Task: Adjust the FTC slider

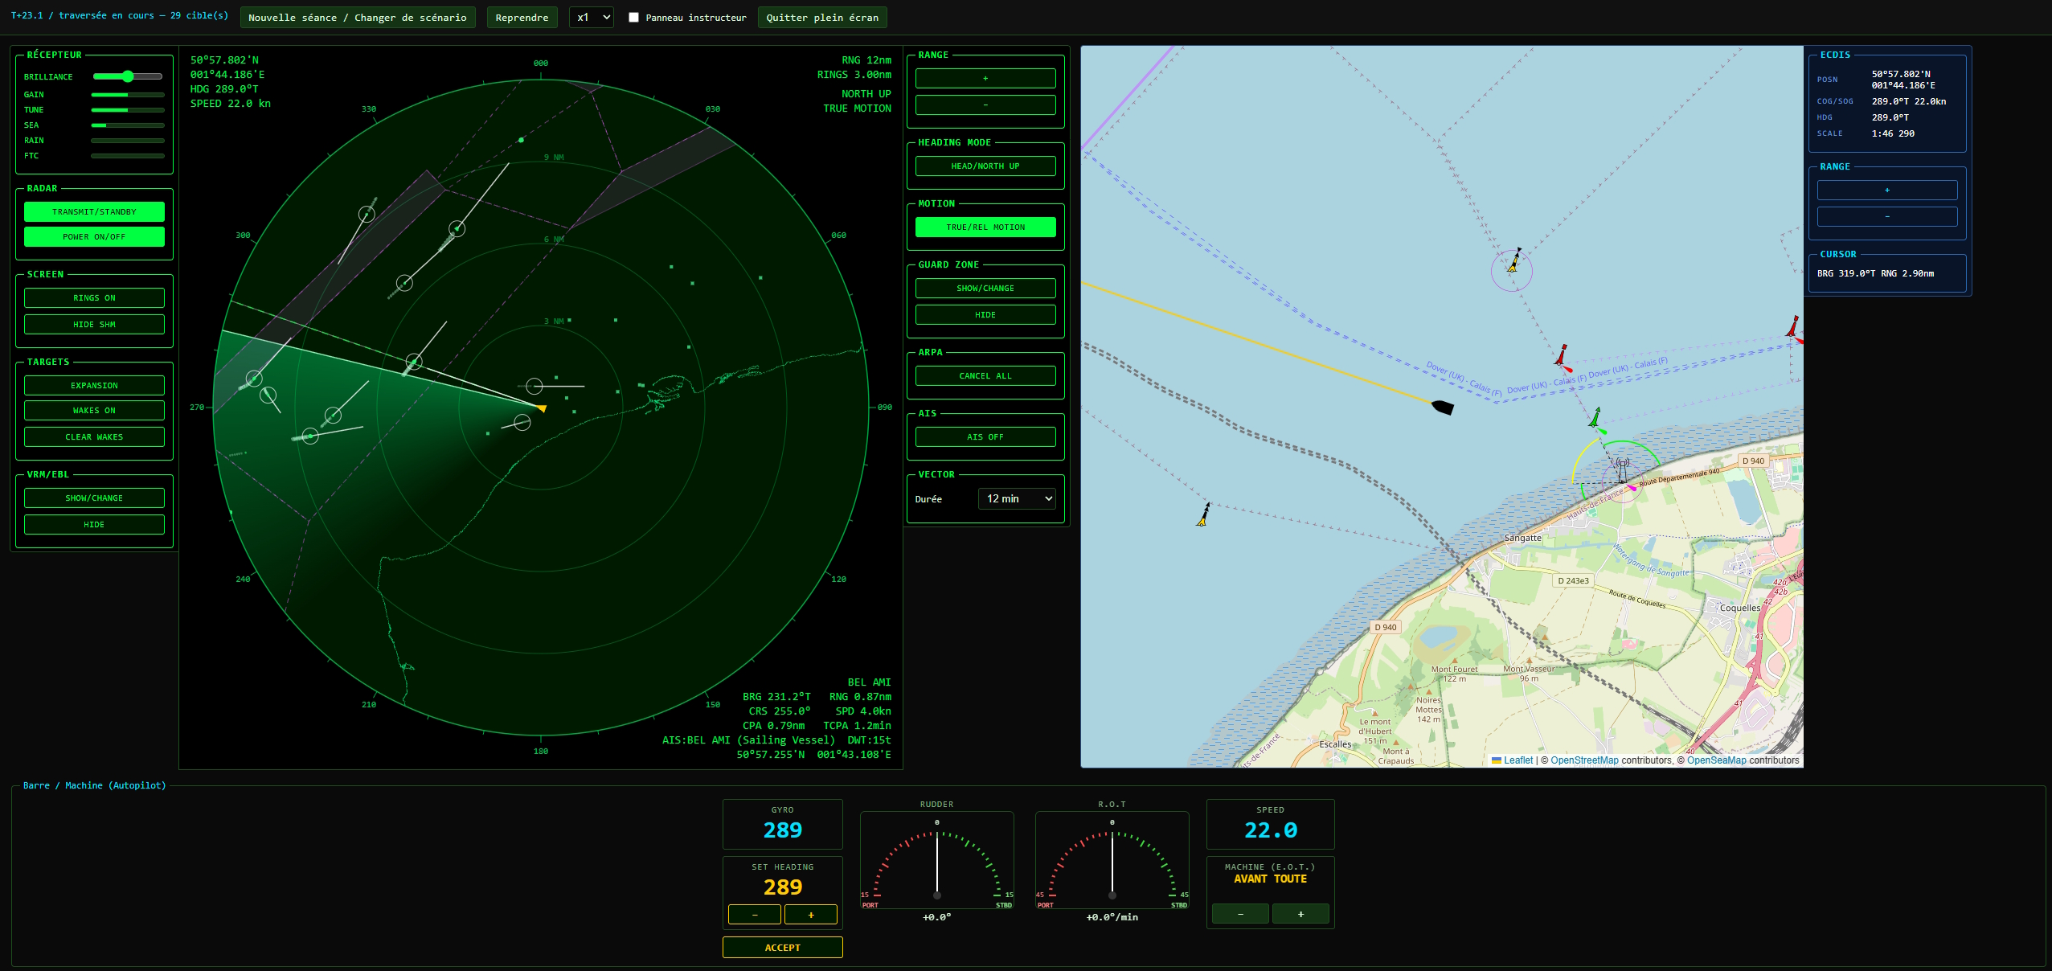Action: 128,156
